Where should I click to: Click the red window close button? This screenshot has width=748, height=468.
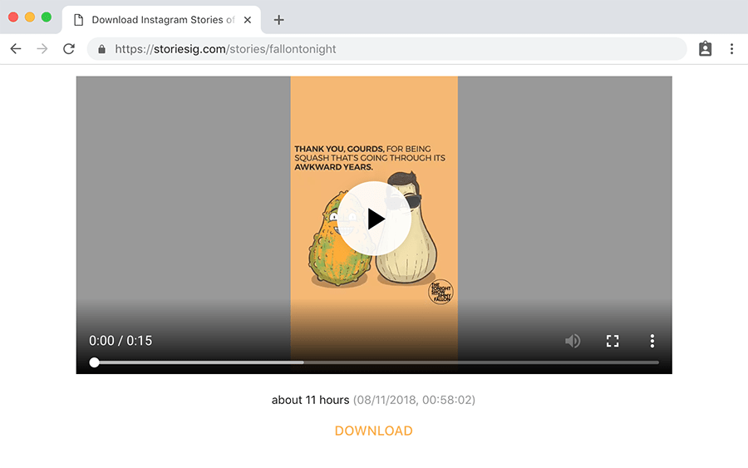13,17
